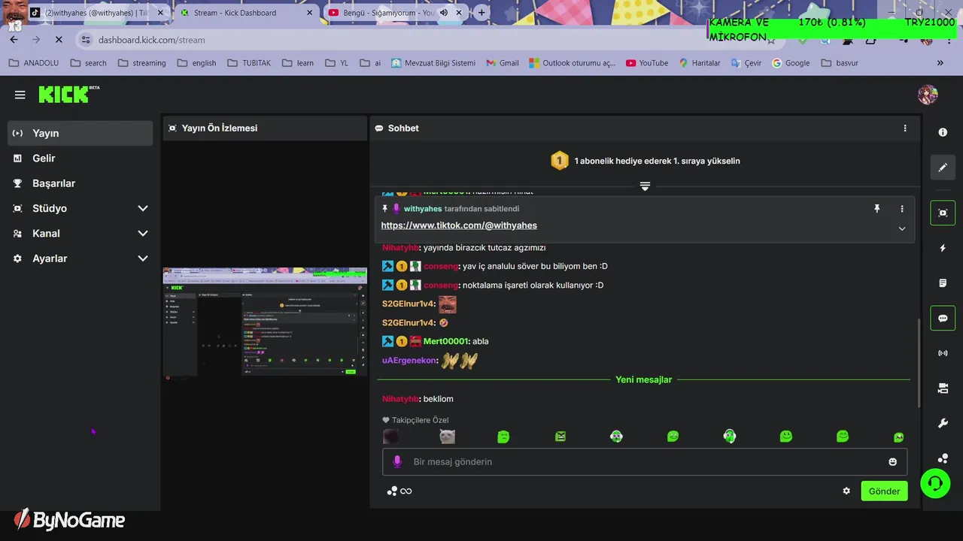Click the document icon in right sidebar
The height and width of the screenshot is (541, 963).
(x=943, y=283)
